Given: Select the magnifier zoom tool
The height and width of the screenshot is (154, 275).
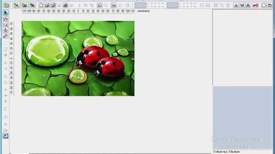Looking at the screenshot, I should 6,36.
